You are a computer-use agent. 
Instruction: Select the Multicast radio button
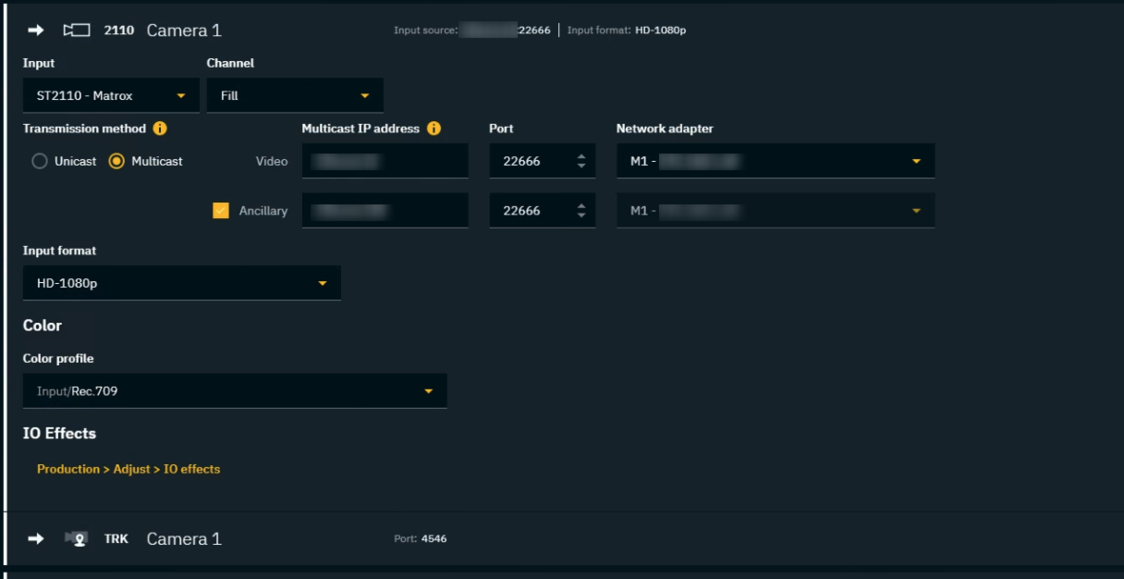116,161
